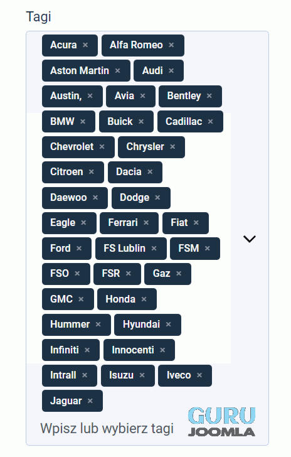Select the Ferrari tag label
The image size is (291, 457).
(x=123, y=223)
